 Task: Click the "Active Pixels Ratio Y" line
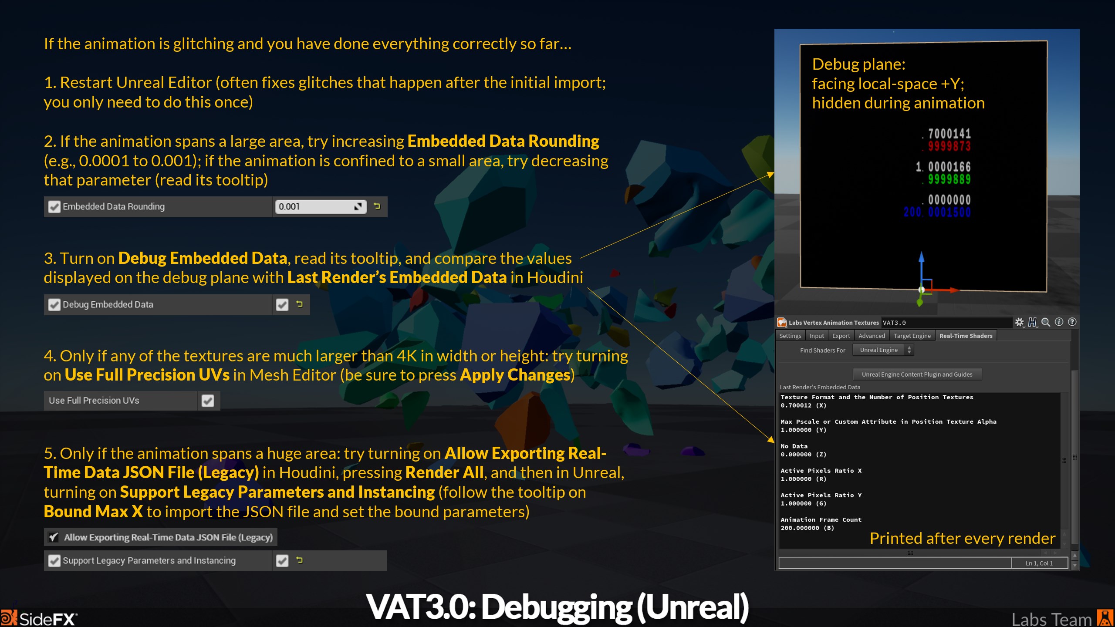coord(821,495)
